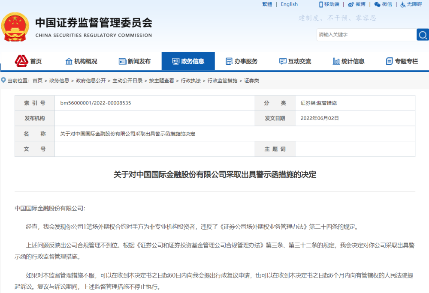Click the building icon beside 机构概况
Image resolution: width=429 pixels, height=293 pixels.
click(69, 61)
